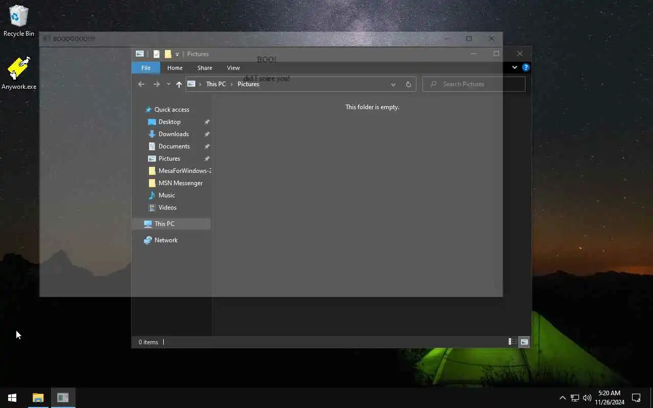
Task: Open Music in the navigation pane
Action: coord(166,195)
